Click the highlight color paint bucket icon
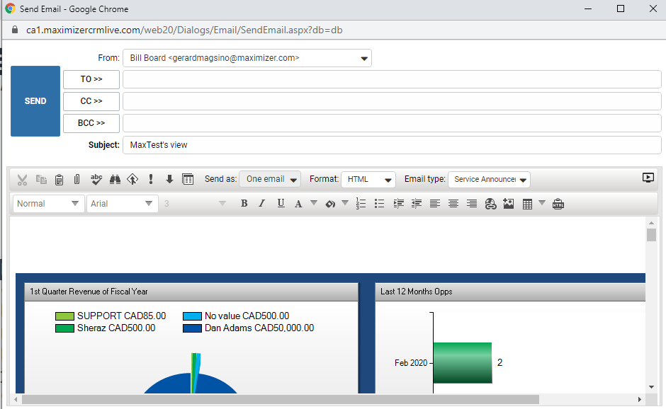Screen dimensions: 666x409 [330, 204]
